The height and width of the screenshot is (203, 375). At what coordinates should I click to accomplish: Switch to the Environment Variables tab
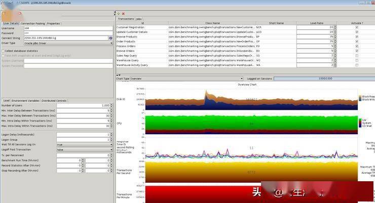click(x=25, y=101)
